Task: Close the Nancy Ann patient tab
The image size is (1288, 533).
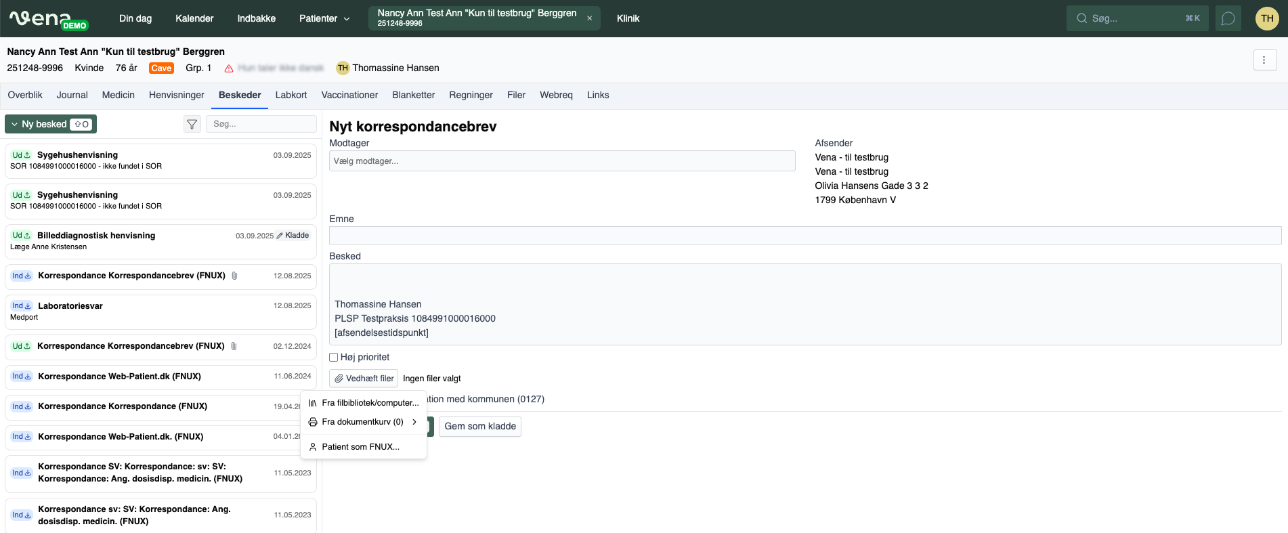Action: pyautogui.click(x=589, y=18)
